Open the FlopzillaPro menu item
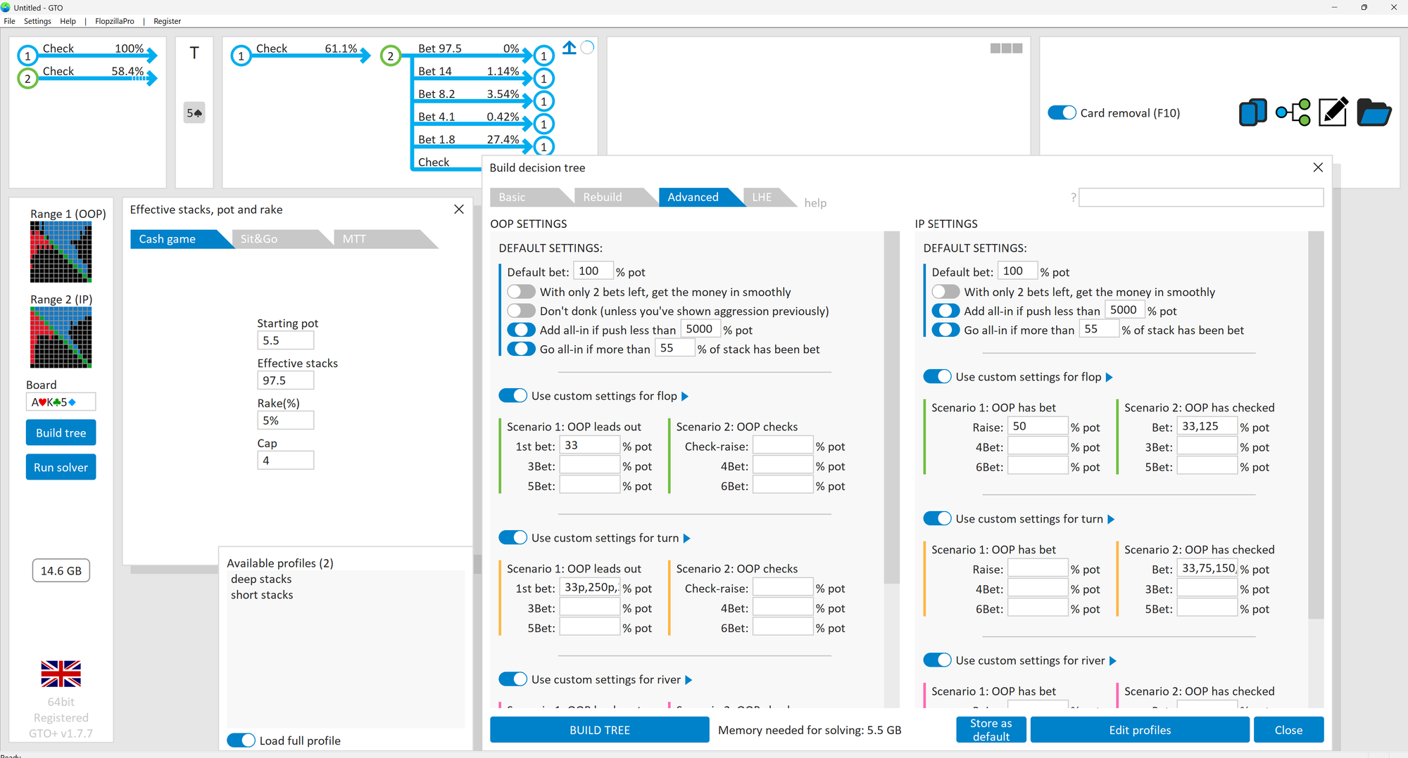The width and height of the screenshot is (1408, 758). pyautogui.click(x=115, y=21)
